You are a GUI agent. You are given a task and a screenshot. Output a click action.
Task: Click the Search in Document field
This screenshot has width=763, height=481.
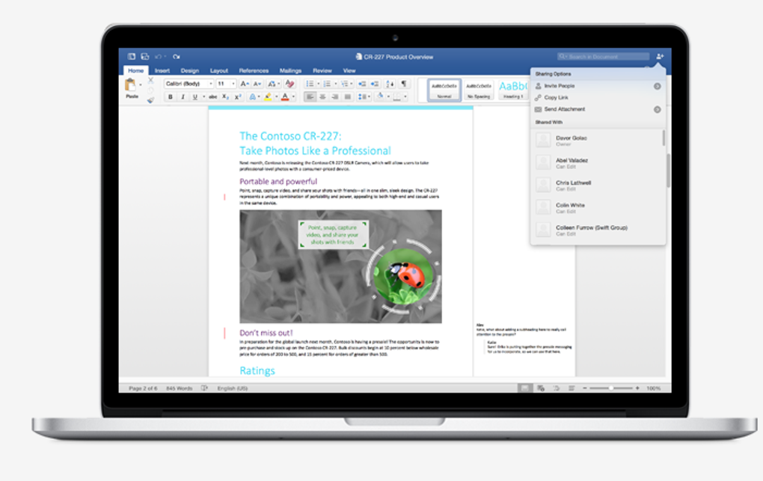(604, 56)
